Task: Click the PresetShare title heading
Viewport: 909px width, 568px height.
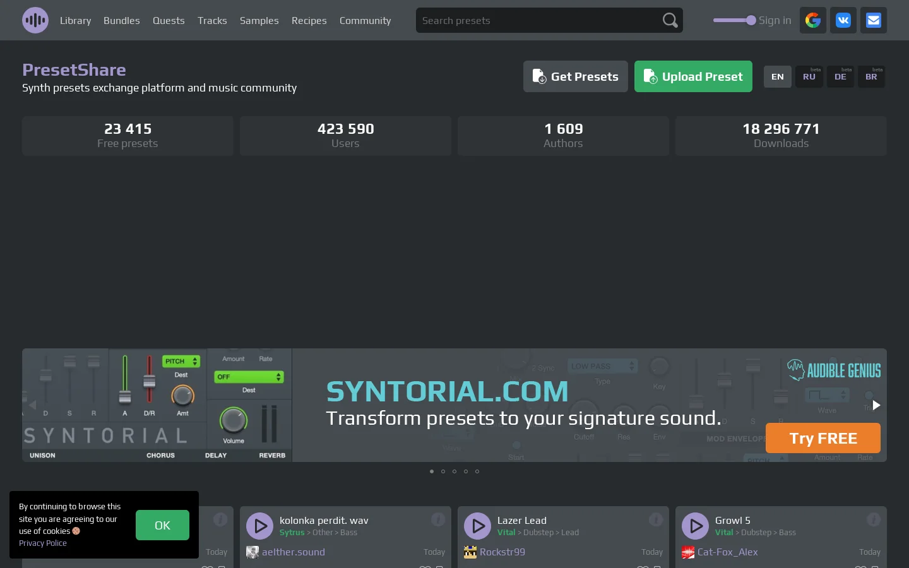Action: (74, 69)
